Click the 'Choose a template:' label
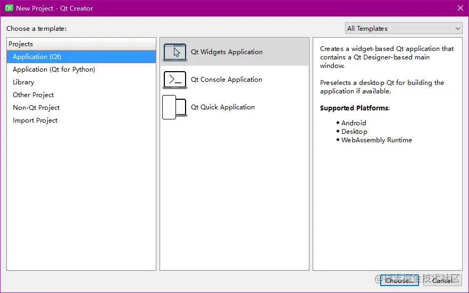The image size is (469, 293). point(37,29)
